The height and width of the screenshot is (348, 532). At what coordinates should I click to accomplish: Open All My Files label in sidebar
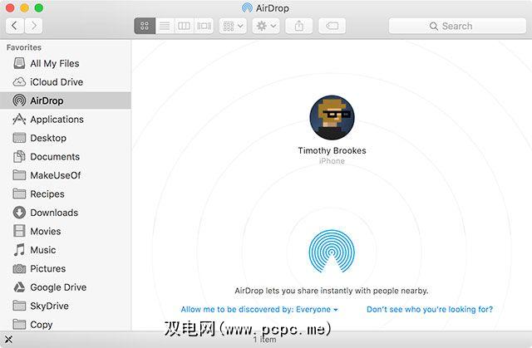click(55, 64)
